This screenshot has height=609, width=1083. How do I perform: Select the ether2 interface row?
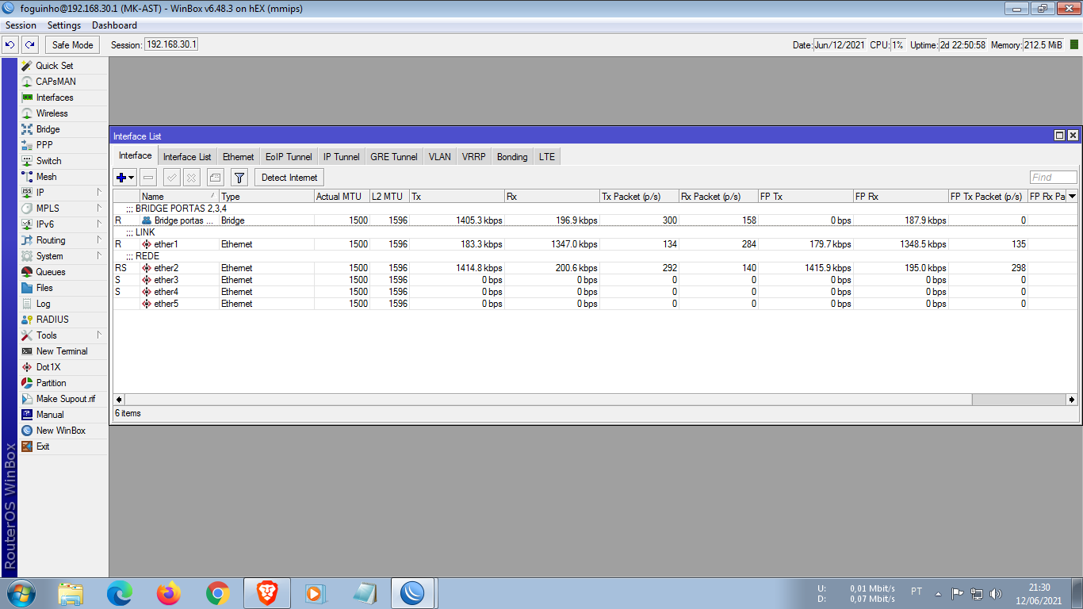click(x=595, y=268)
